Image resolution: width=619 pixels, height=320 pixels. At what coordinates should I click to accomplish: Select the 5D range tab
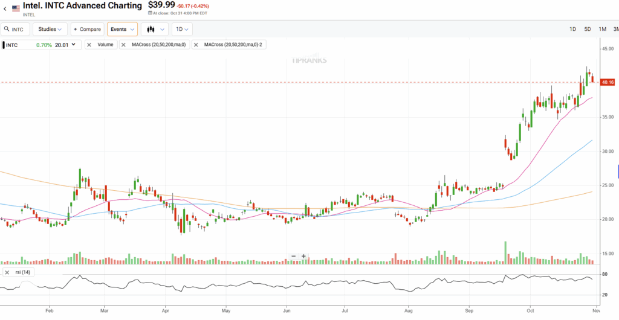587,29
